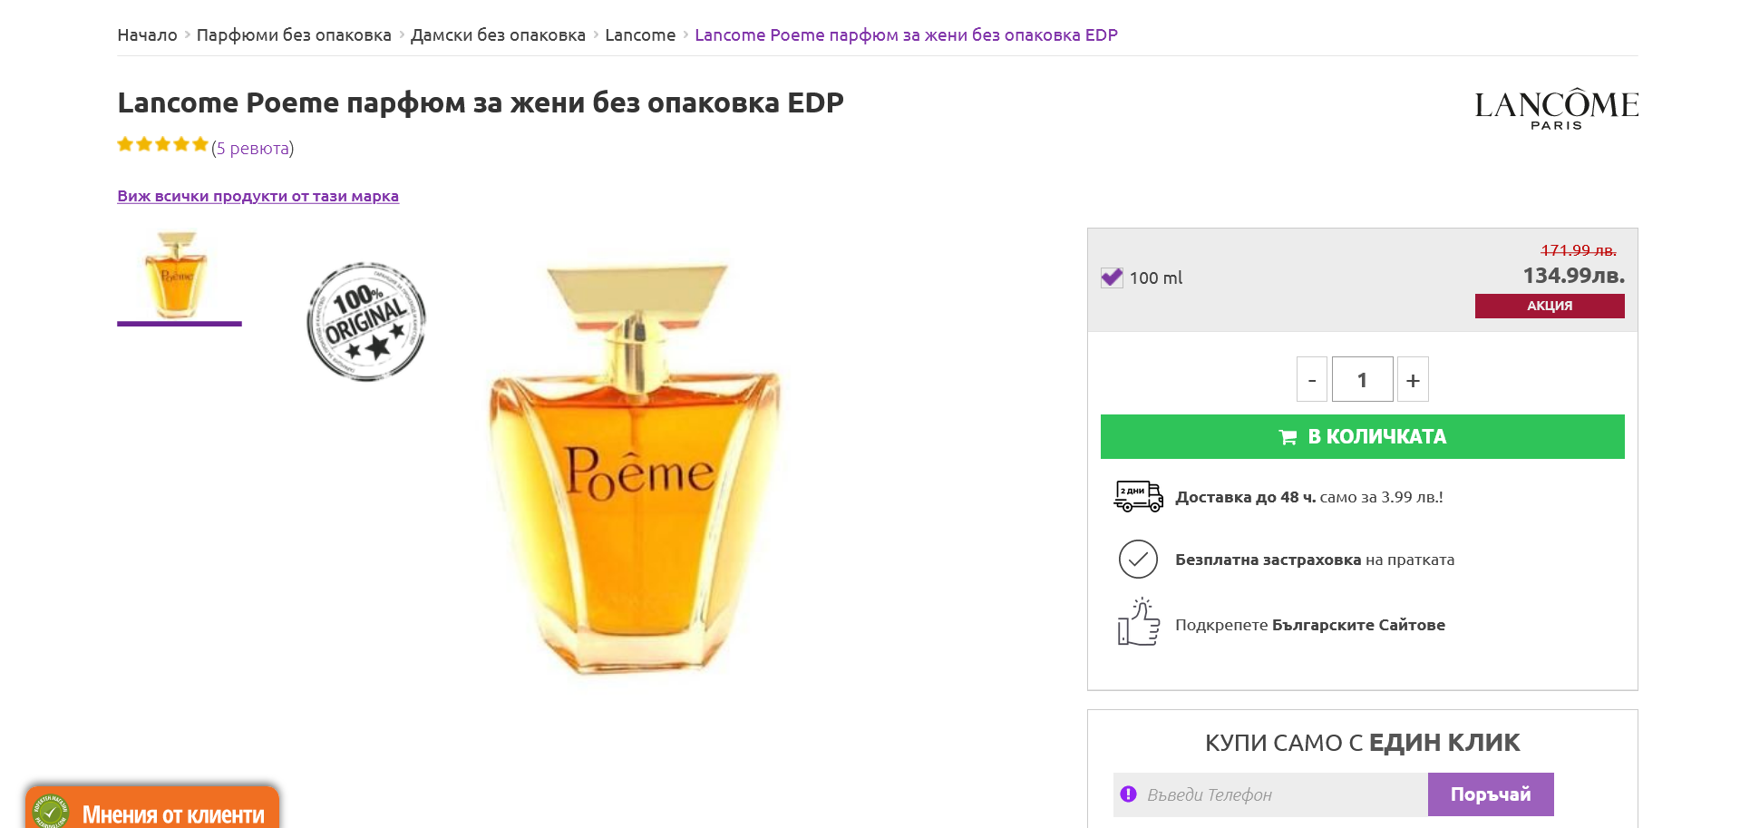Click the 100% Original stamp badge
Viewport: 1740px width, 828px height.
pyautogui.click(x=366, y=322)
